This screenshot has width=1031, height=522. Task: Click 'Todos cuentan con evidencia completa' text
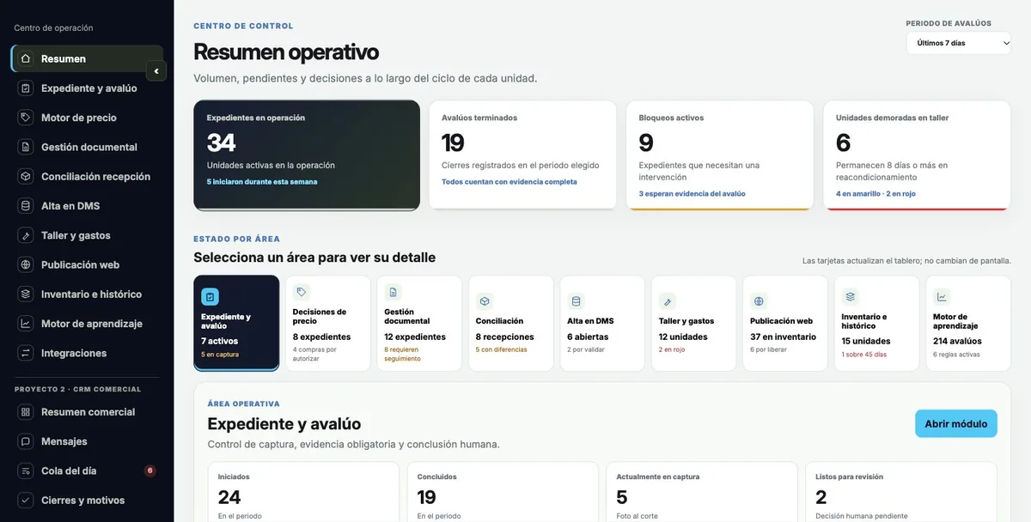click(x=509, y=182)
